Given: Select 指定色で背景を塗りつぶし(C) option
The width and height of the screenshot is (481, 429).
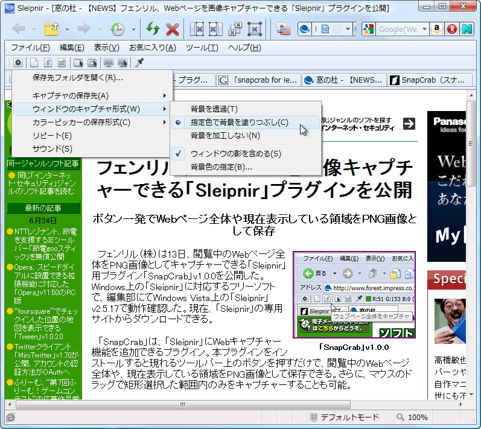Looking at the screenshot, I should (x=246, y=122).
